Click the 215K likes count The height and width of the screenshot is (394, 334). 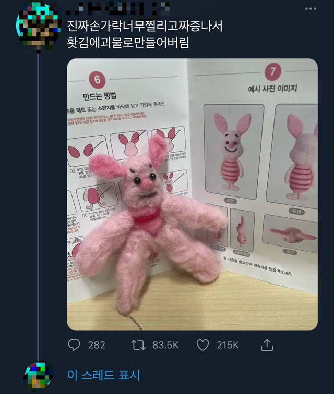tap(228, 345)
